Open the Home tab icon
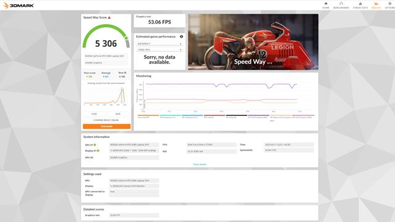The height and width of the screenshot is (222, 395). 326,4
